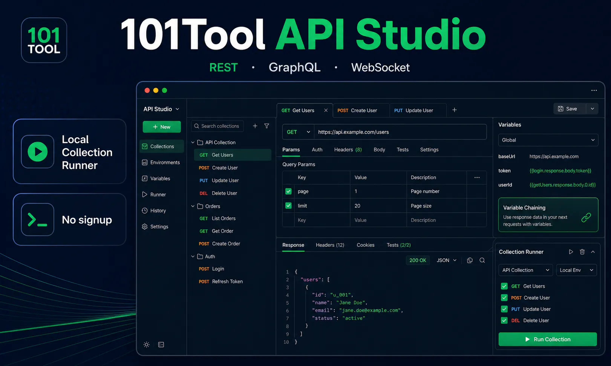Click the Search collections field

(x=217, y=126)
